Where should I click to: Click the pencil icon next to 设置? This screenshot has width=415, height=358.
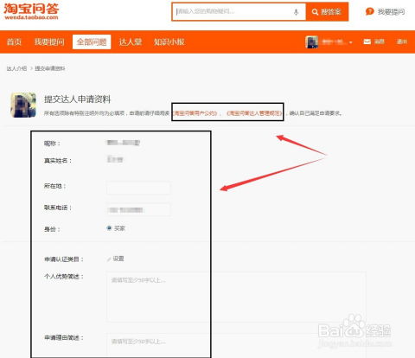click(x=109, y=259)
